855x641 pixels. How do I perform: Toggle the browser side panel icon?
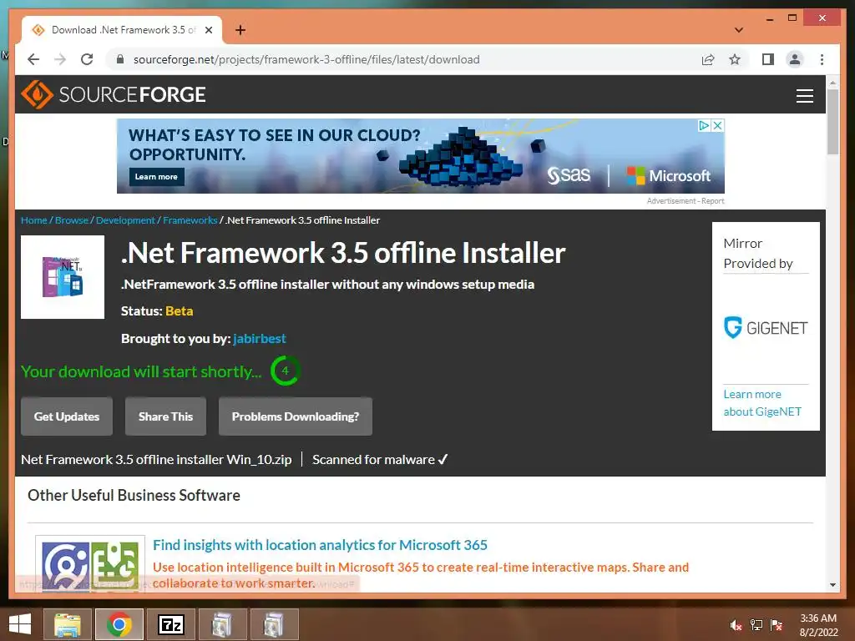[x=768, y=59]
